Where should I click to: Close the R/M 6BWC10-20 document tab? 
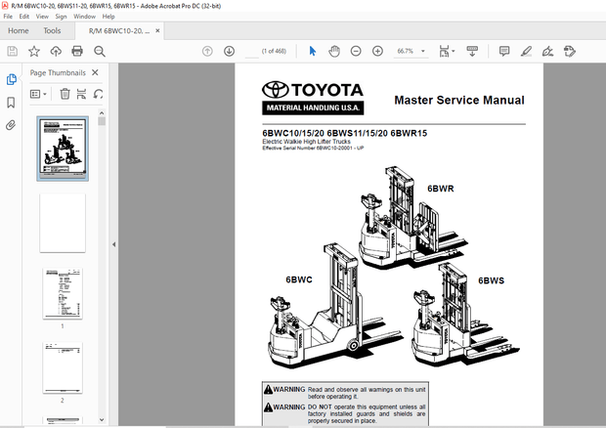(157, 30)
